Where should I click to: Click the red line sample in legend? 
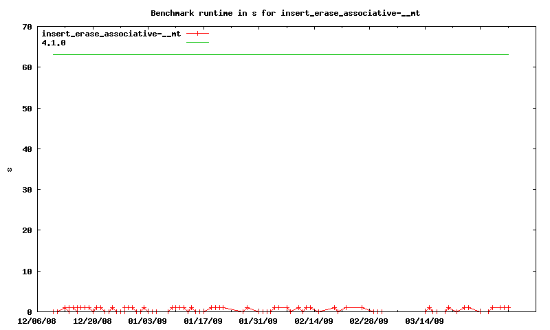[x=197, y=33]
